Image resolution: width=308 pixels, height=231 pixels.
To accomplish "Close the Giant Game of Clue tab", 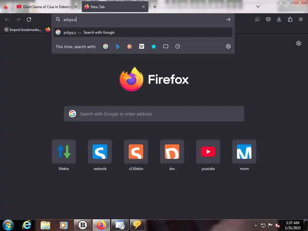I will click(x=76, y=7).
